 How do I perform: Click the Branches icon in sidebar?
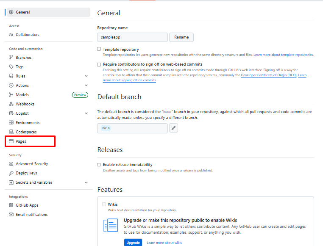(x=11, y=58)
